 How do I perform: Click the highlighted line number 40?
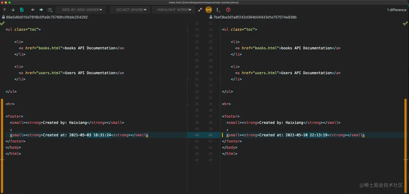(x=204, y=135)
